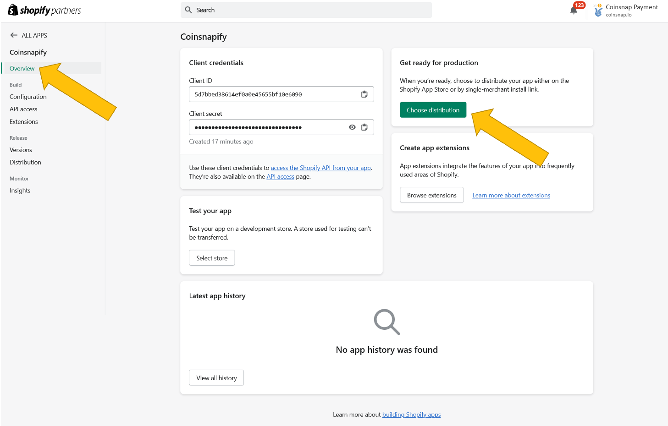Screen dimensions: 668x426
Task: Open Extensions in the sidebar
Action: pos(24,121)
